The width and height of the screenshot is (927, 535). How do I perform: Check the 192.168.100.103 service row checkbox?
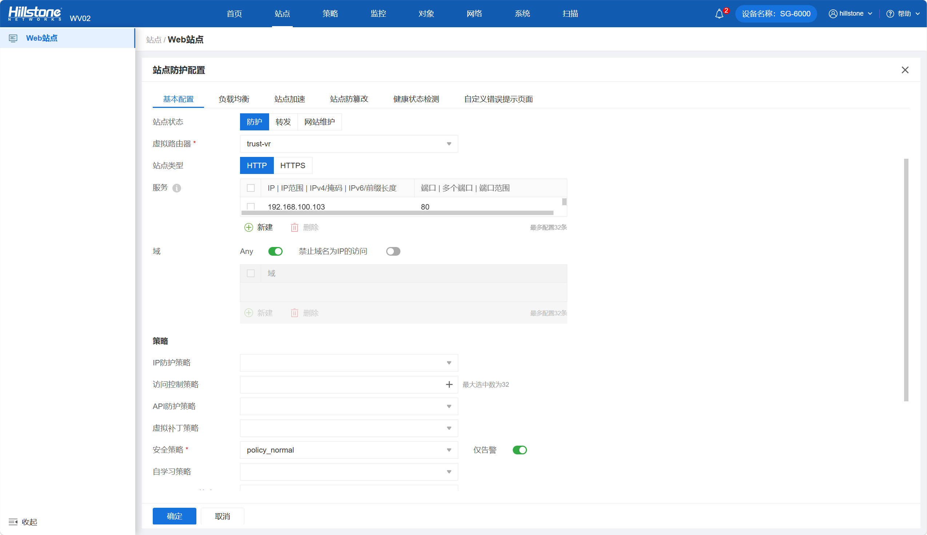(251, 206)
